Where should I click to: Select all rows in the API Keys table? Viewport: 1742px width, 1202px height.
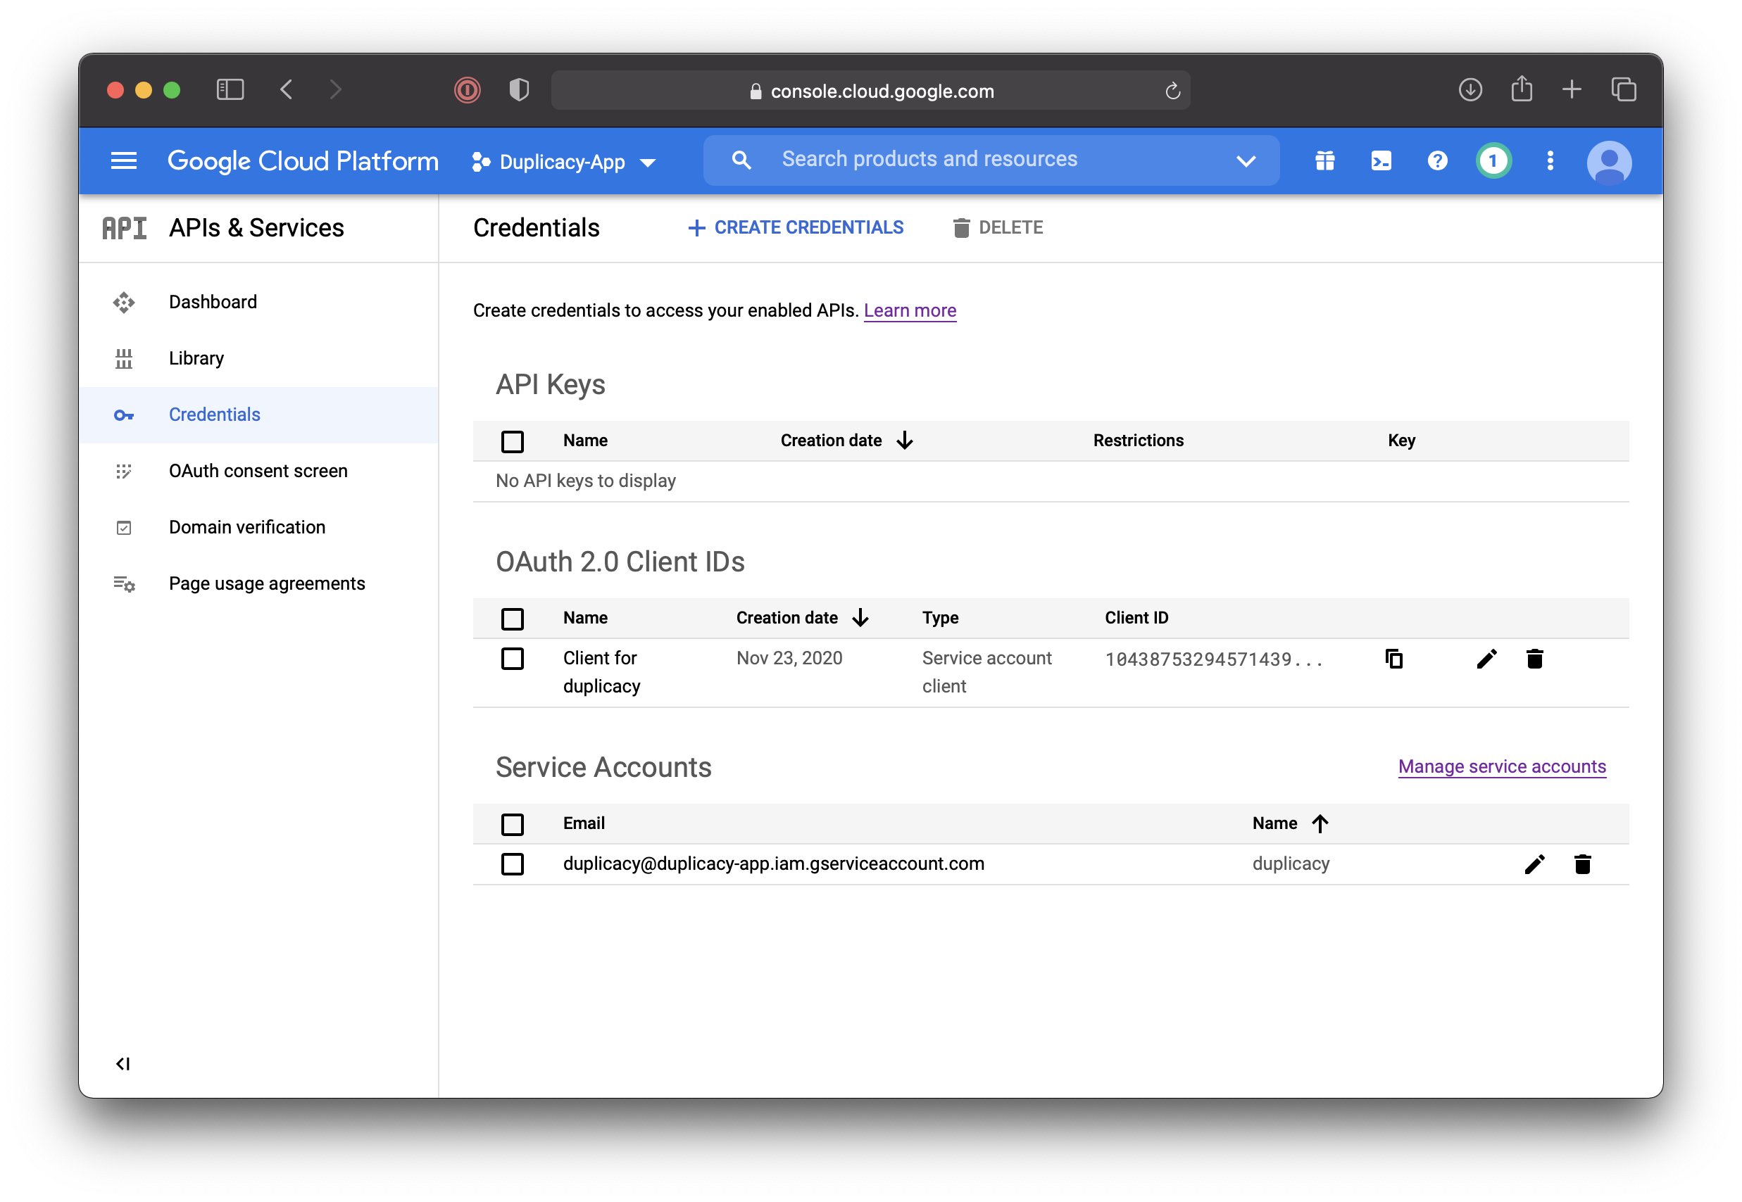[x=513, y=441]
